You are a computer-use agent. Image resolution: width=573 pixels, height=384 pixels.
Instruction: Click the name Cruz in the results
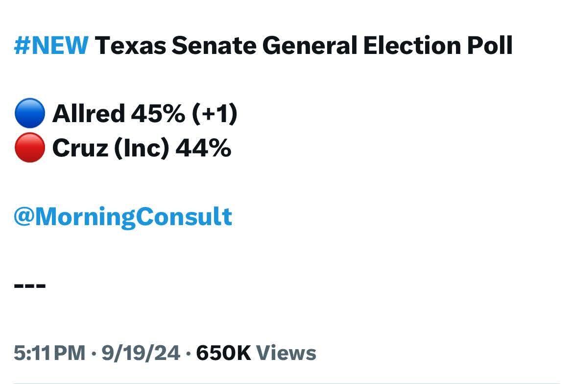[79, 148]
